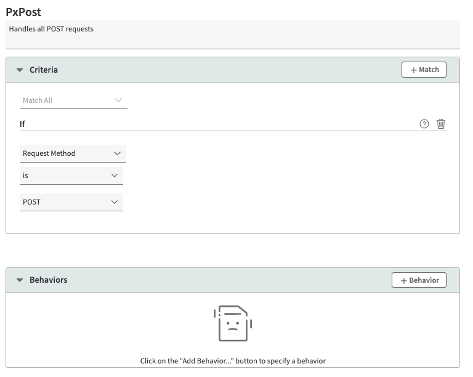This screenshot has width=473, height=377.
Task: Open the POST value dropdown
Action: point(71,202)
